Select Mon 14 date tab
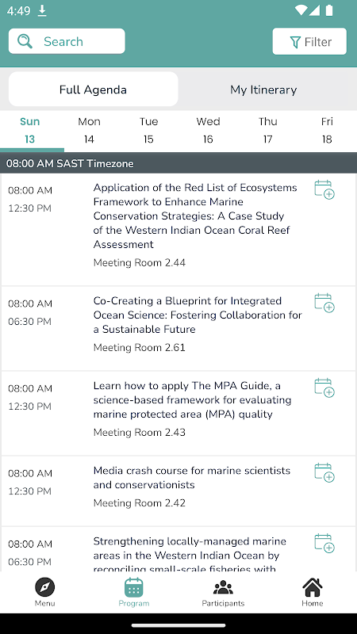 [x=89, y=131]
